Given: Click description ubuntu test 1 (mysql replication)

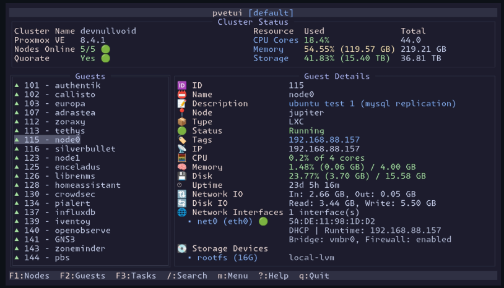Looking at the screenshot, I should click(372, 104).
